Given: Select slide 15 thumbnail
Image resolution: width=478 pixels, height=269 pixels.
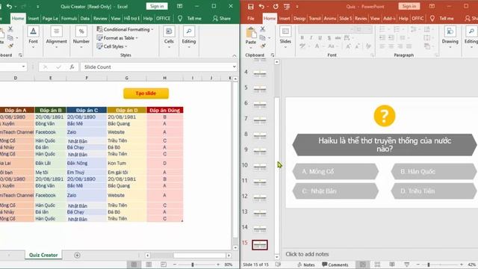Looking at the screenshot, I should click(x=260, y=244).
